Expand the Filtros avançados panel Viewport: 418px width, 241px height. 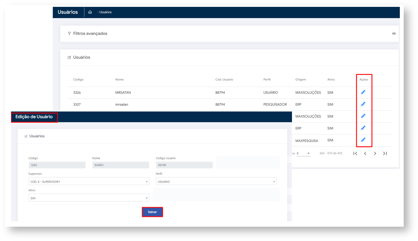point(90,34)
